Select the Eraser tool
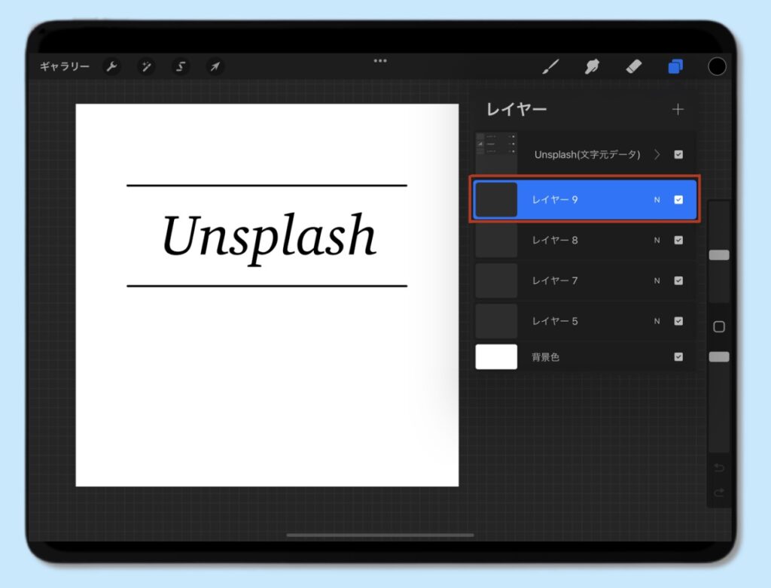This screenshot has height=588, width=771. pyautogui.click(x=634, y=66)
